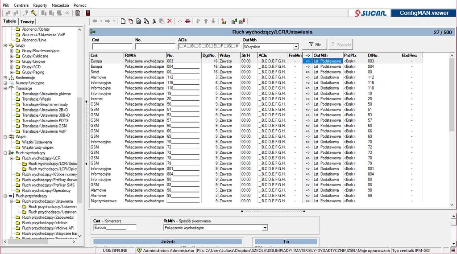Open the RtMth Sposób skierowania dropdown
The height and width of the screenshot is (254, 457).
click(x=265, y=228)
